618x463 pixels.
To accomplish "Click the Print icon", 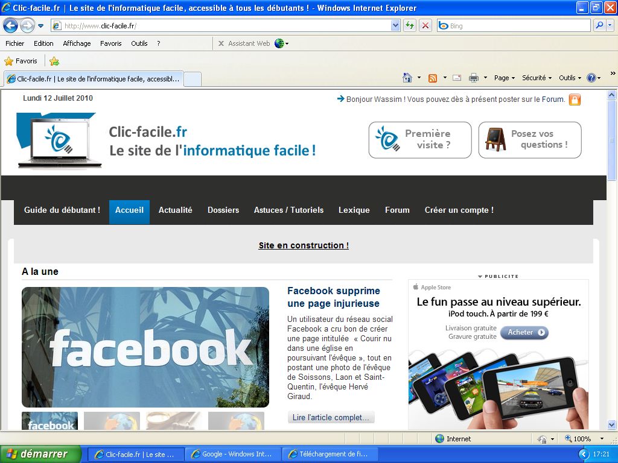I will coord(474,78).
